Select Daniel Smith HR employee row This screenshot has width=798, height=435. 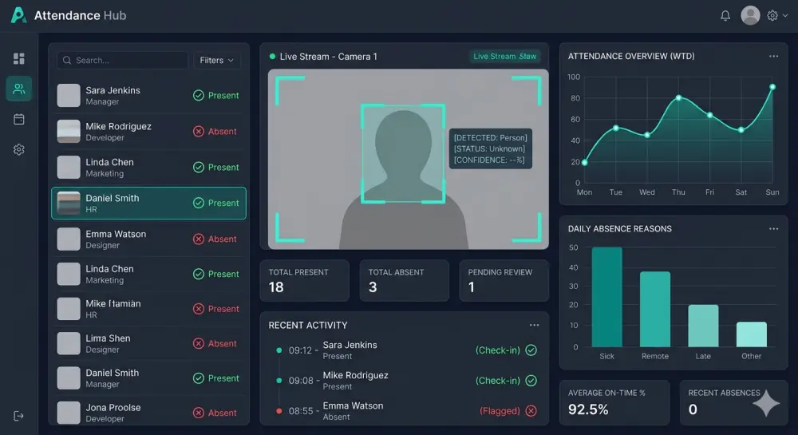tap(148, 203)
